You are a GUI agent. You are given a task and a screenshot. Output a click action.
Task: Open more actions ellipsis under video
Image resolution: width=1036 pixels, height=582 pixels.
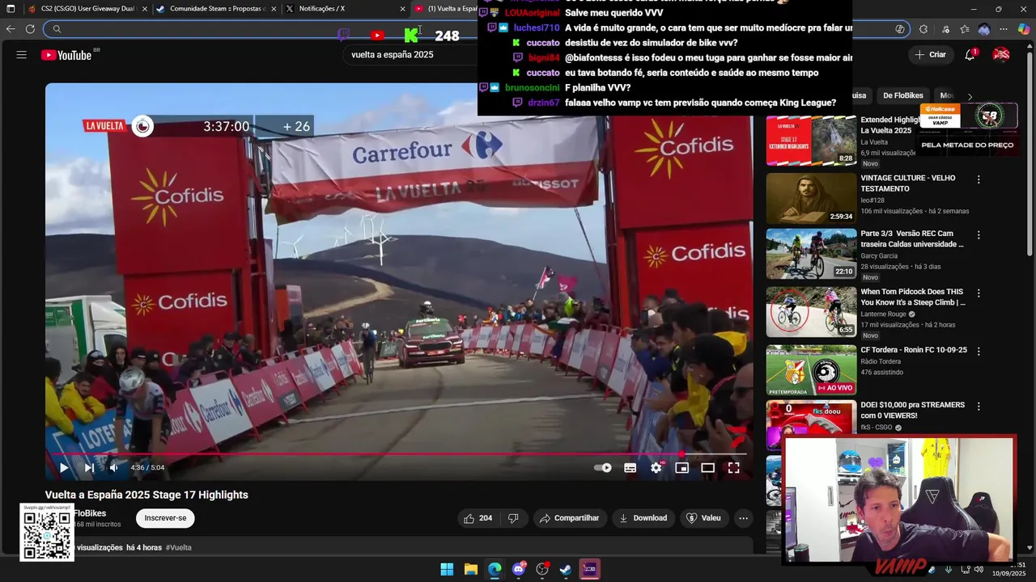tap(743, 518)
